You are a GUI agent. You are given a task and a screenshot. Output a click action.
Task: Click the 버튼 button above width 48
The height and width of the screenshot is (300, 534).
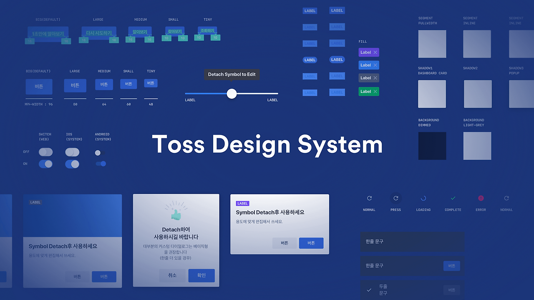pos(151,83)
